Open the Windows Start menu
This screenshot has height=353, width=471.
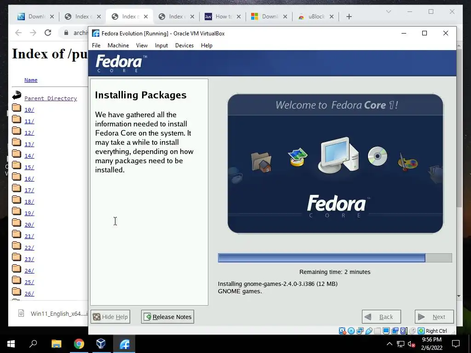click(x=11, y=344)
